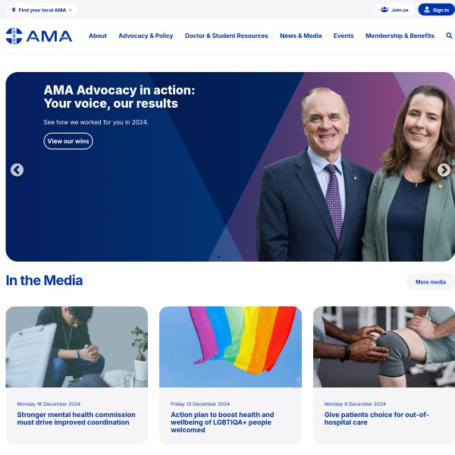This screenshot has width=455, height=455.
Task: Click the rainbow flag article thumbnail
Action: (231, 347)
